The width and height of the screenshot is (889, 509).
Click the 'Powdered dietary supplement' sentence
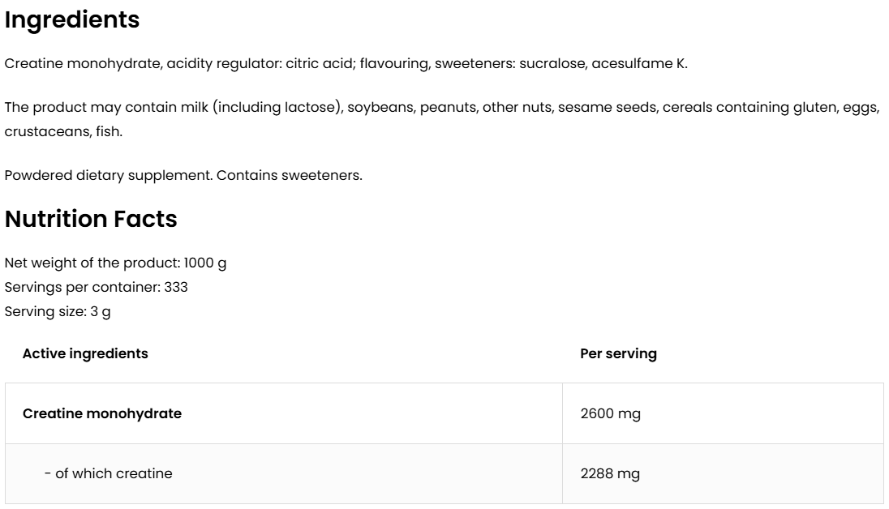coord(109,175)
